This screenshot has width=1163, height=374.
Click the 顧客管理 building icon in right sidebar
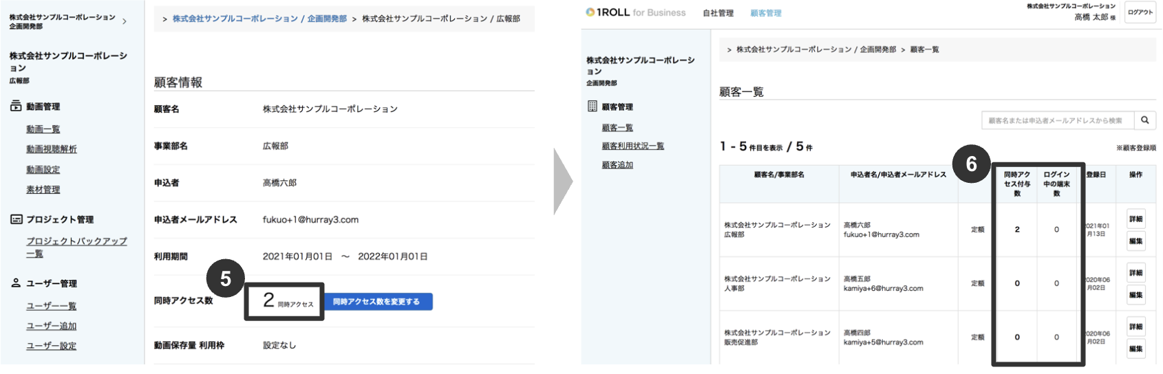[592, 106]
